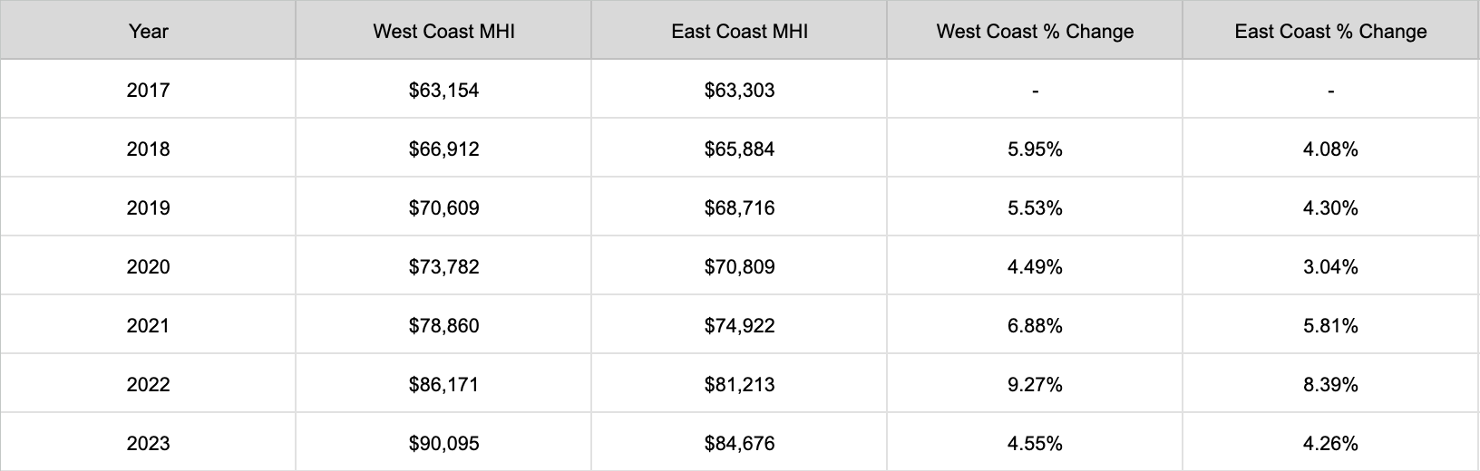Select the 2017 year cell
The width and height of the screenshot is (1480, 471).
click(x=148, y=90)
